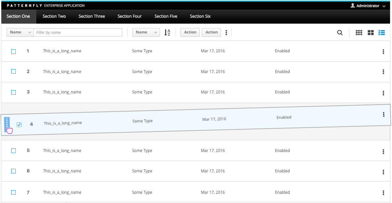Click the first Action button
Viewport: 392px width, 203px height.
coord(190,32)
